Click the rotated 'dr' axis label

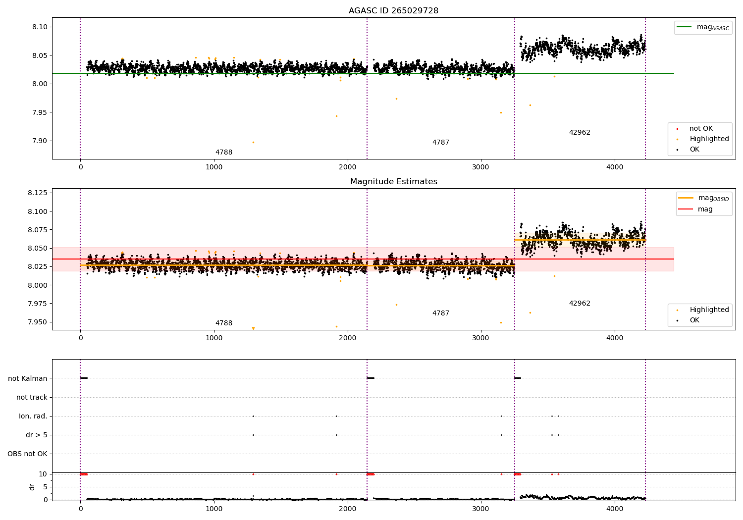(32, 487)
